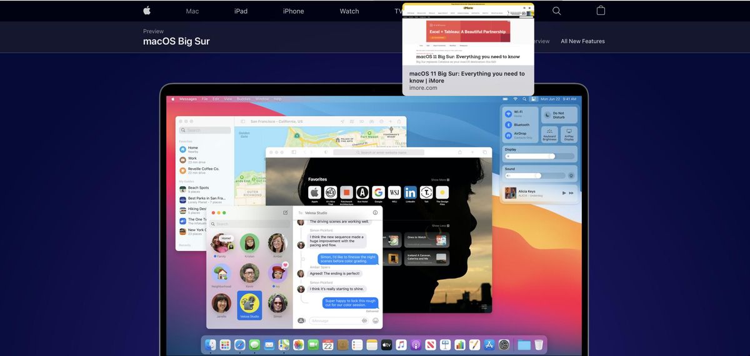The image size is (750, 356).
Task: Open Trash in the Dock
Action: pyautogui.click(x=538, y=345)
